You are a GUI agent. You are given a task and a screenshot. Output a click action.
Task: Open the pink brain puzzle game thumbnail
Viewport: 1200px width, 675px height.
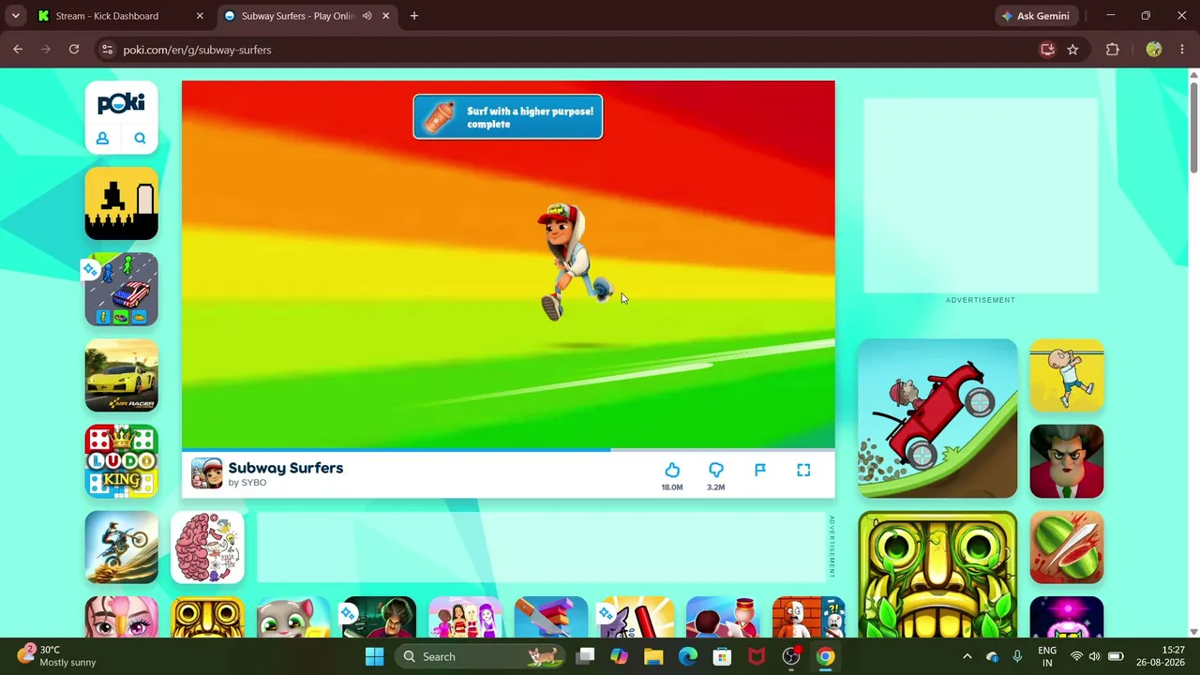coord(207,547)
